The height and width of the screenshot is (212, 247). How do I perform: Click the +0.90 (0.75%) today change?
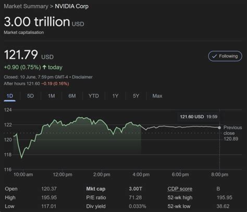pyautogui.click(x=33, y=67)
